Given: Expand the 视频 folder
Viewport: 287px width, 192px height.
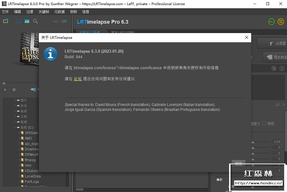Looking at the screenshot, I should tap(15, 122).
